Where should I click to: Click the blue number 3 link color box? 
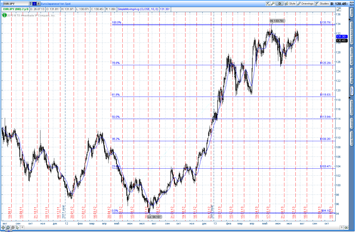click(x=34, y=4)
